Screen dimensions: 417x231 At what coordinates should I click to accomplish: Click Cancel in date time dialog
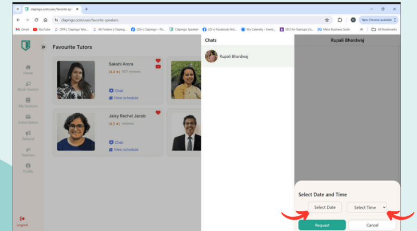coord(372,225)
